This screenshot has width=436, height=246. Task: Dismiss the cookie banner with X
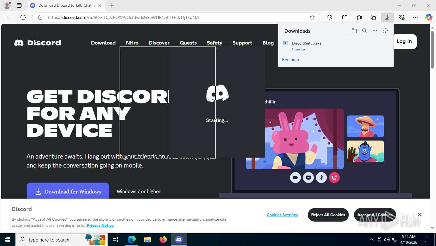click(x=419, y=214)
